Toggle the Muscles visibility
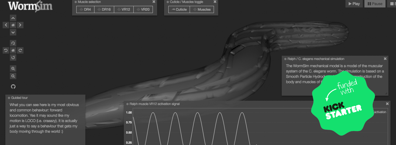396x145 pixels. coord(202,9)
